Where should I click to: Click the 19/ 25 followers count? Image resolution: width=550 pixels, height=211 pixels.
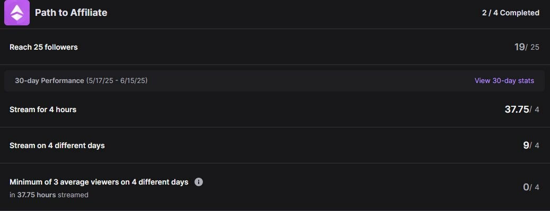point(527,47)
